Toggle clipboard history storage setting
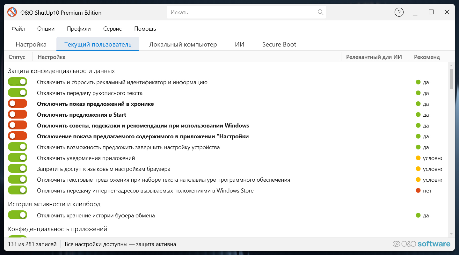This screenshot has width=459, height=255. point(18,215)
